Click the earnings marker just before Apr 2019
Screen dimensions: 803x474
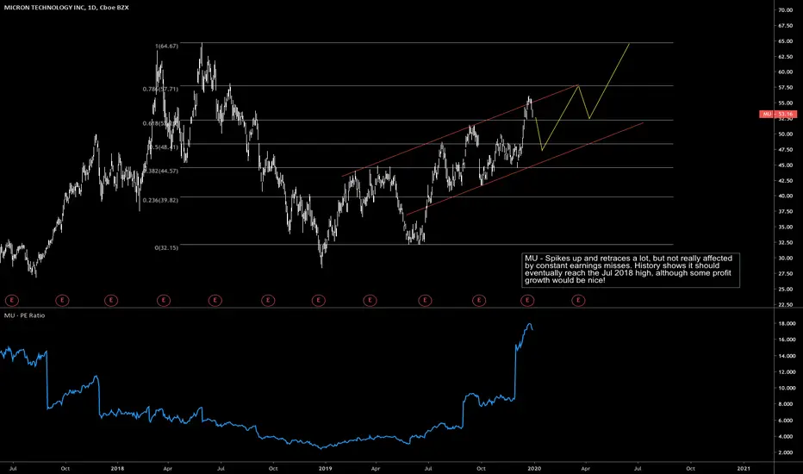point(370,300)
